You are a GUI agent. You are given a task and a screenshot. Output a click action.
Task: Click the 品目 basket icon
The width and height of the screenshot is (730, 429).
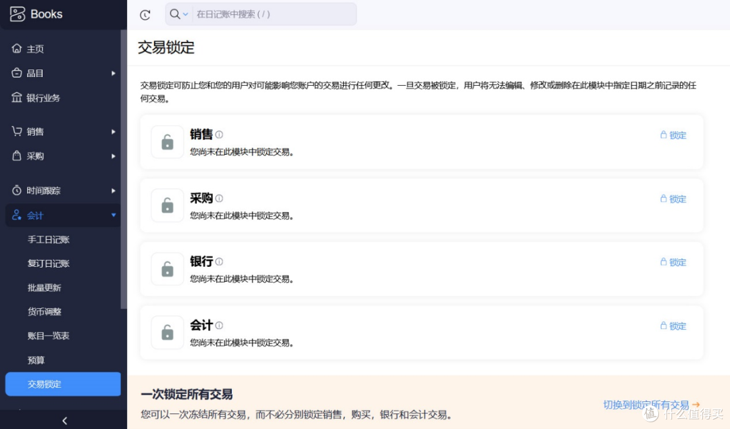(17, 73)
